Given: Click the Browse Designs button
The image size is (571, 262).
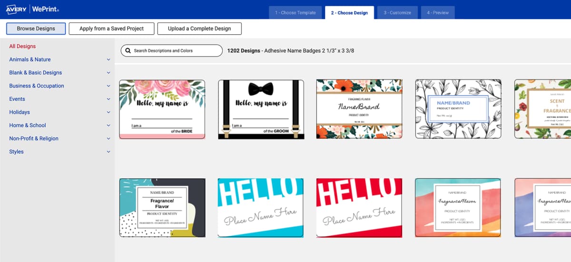Looking at the screenshot, I should (36, 29).
